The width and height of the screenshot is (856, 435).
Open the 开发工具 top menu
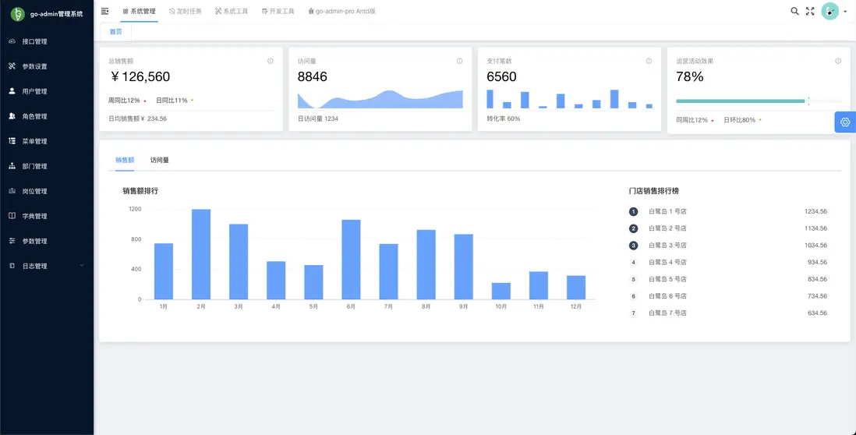pos(278,11)
